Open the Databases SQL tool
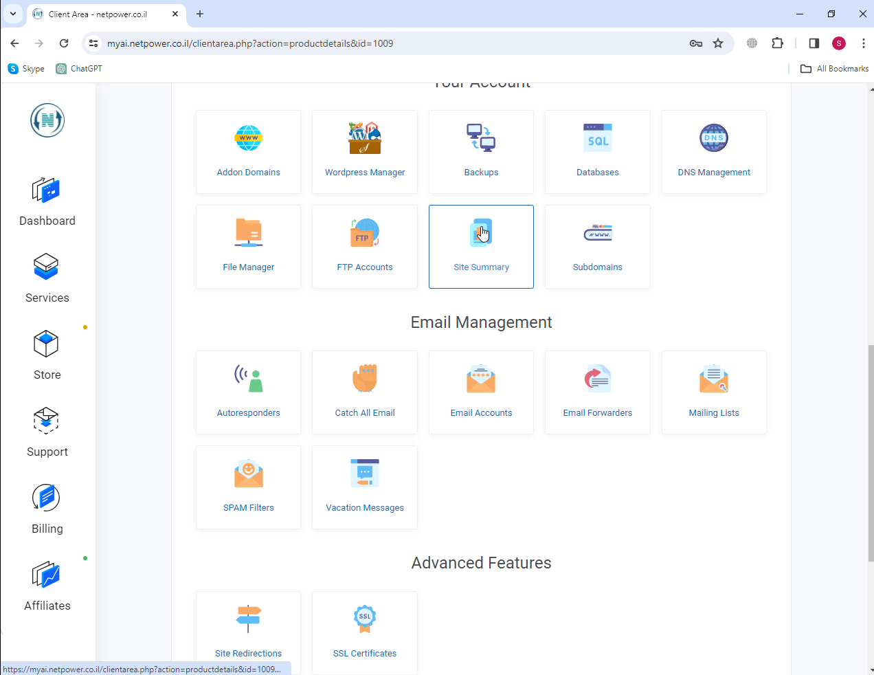The height and width of the screenshot is (675, 874). [597, 152]
